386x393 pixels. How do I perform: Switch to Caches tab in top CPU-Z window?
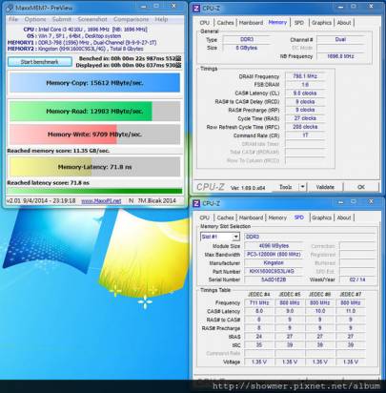225,23
